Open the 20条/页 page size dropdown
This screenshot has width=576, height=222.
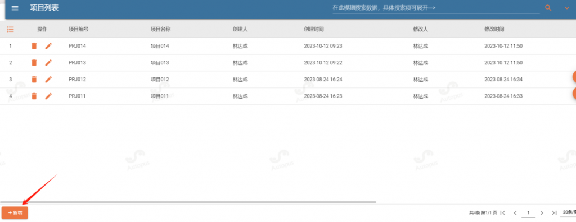[569, 212]
